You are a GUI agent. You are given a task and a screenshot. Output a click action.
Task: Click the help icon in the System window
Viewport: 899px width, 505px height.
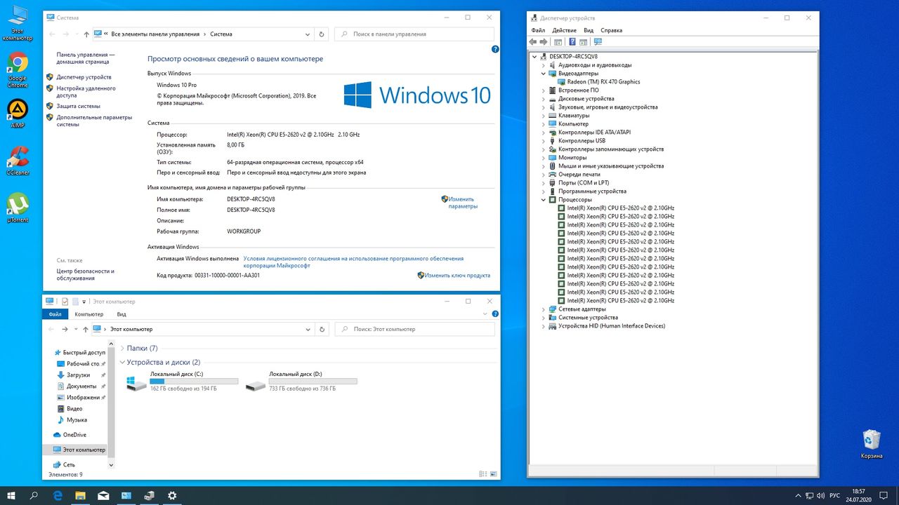pos(495,49)
